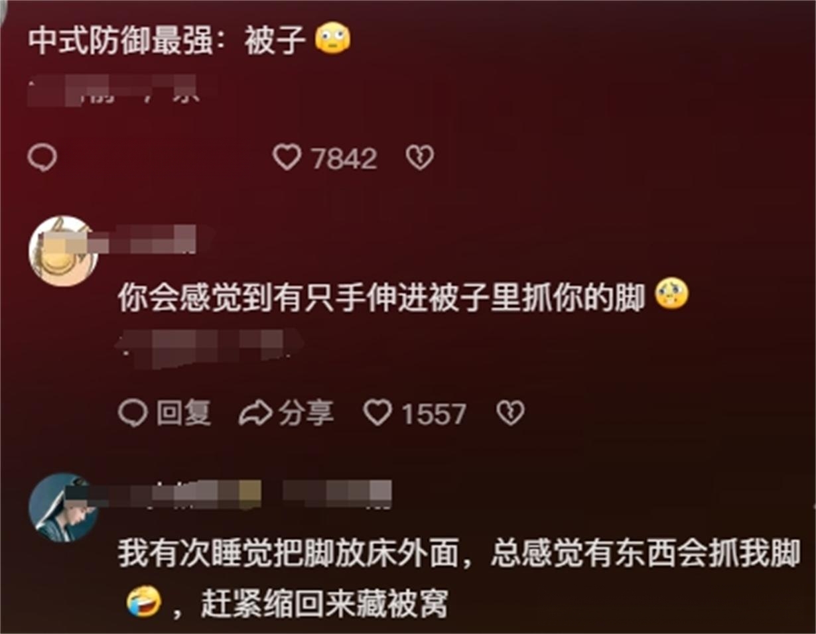Select the 分享 text label
Viewport: 816px width, 634px height.
pyautogui.click(x=306, y=414)
